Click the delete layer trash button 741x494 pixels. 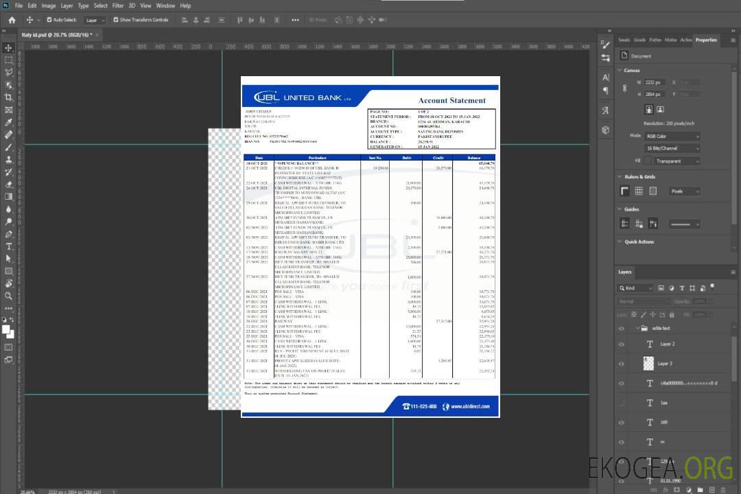[x=723, y=490]
